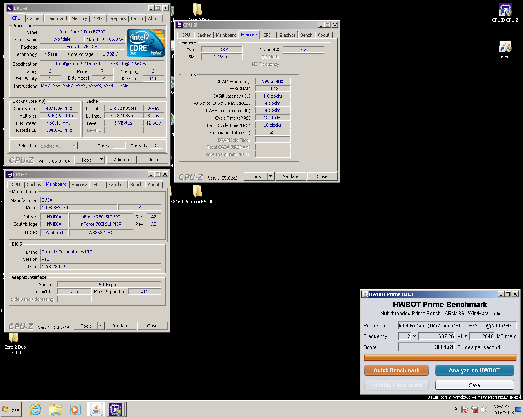Image resolution: width=523 pixels, height=418 pixels.
Task: Click the Intel Core 2 Duo logo
Action: (x=146, y=42)
